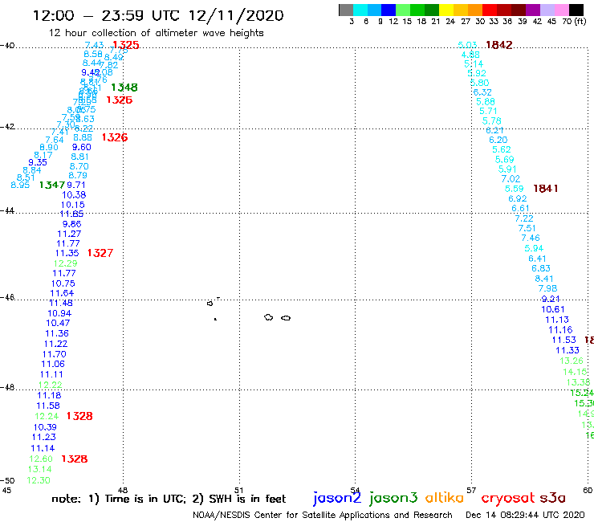Click the jason3 satellite legend label
Viewport: 594px width, 522px height.
click(x=393, y=498)
